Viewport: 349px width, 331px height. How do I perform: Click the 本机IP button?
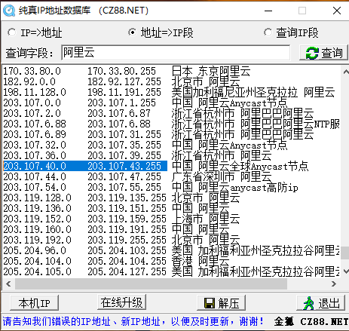[35, 303]
